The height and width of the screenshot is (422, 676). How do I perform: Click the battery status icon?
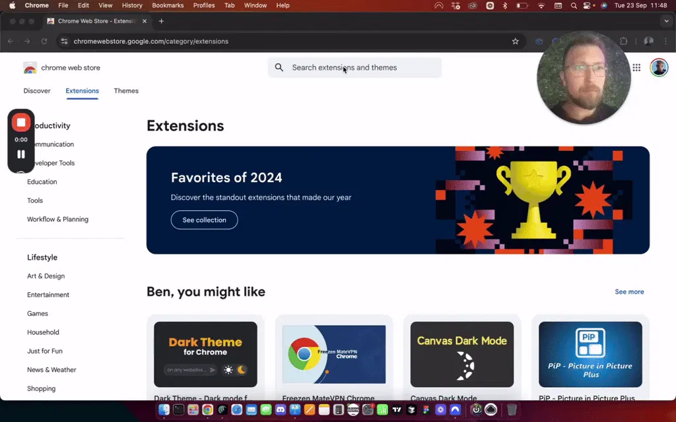point(522,5)
